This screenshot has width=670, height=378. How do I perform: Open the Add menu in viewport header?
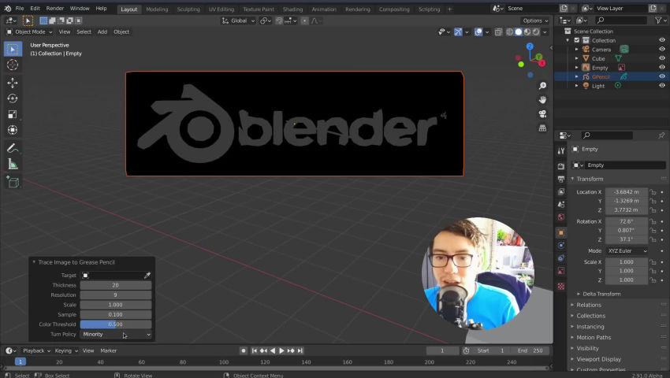coord(102,32)
